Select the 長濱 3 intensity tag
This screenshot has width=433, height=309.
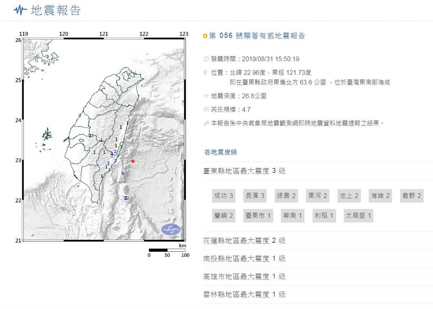[x=255, y=196]
